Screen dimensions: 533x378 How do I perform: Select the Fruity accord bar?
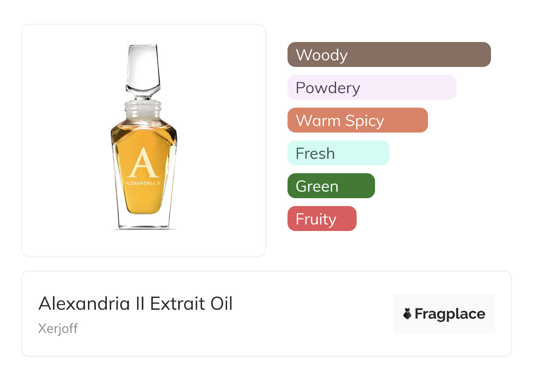coord(322,219)
